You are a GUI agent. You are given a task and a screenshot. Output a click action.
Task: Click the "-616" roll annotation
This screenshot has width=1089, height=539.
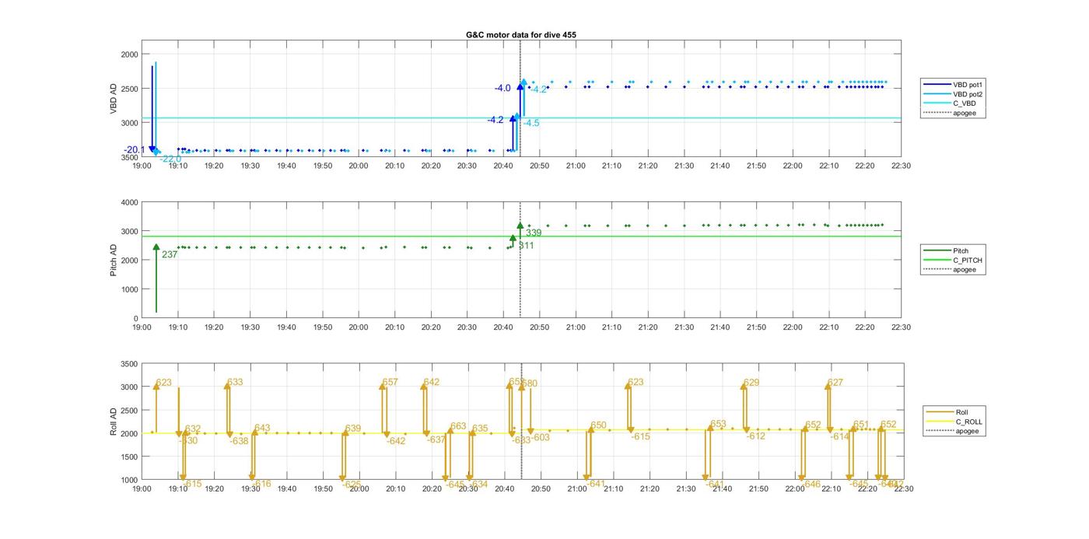tap(261, 484)
